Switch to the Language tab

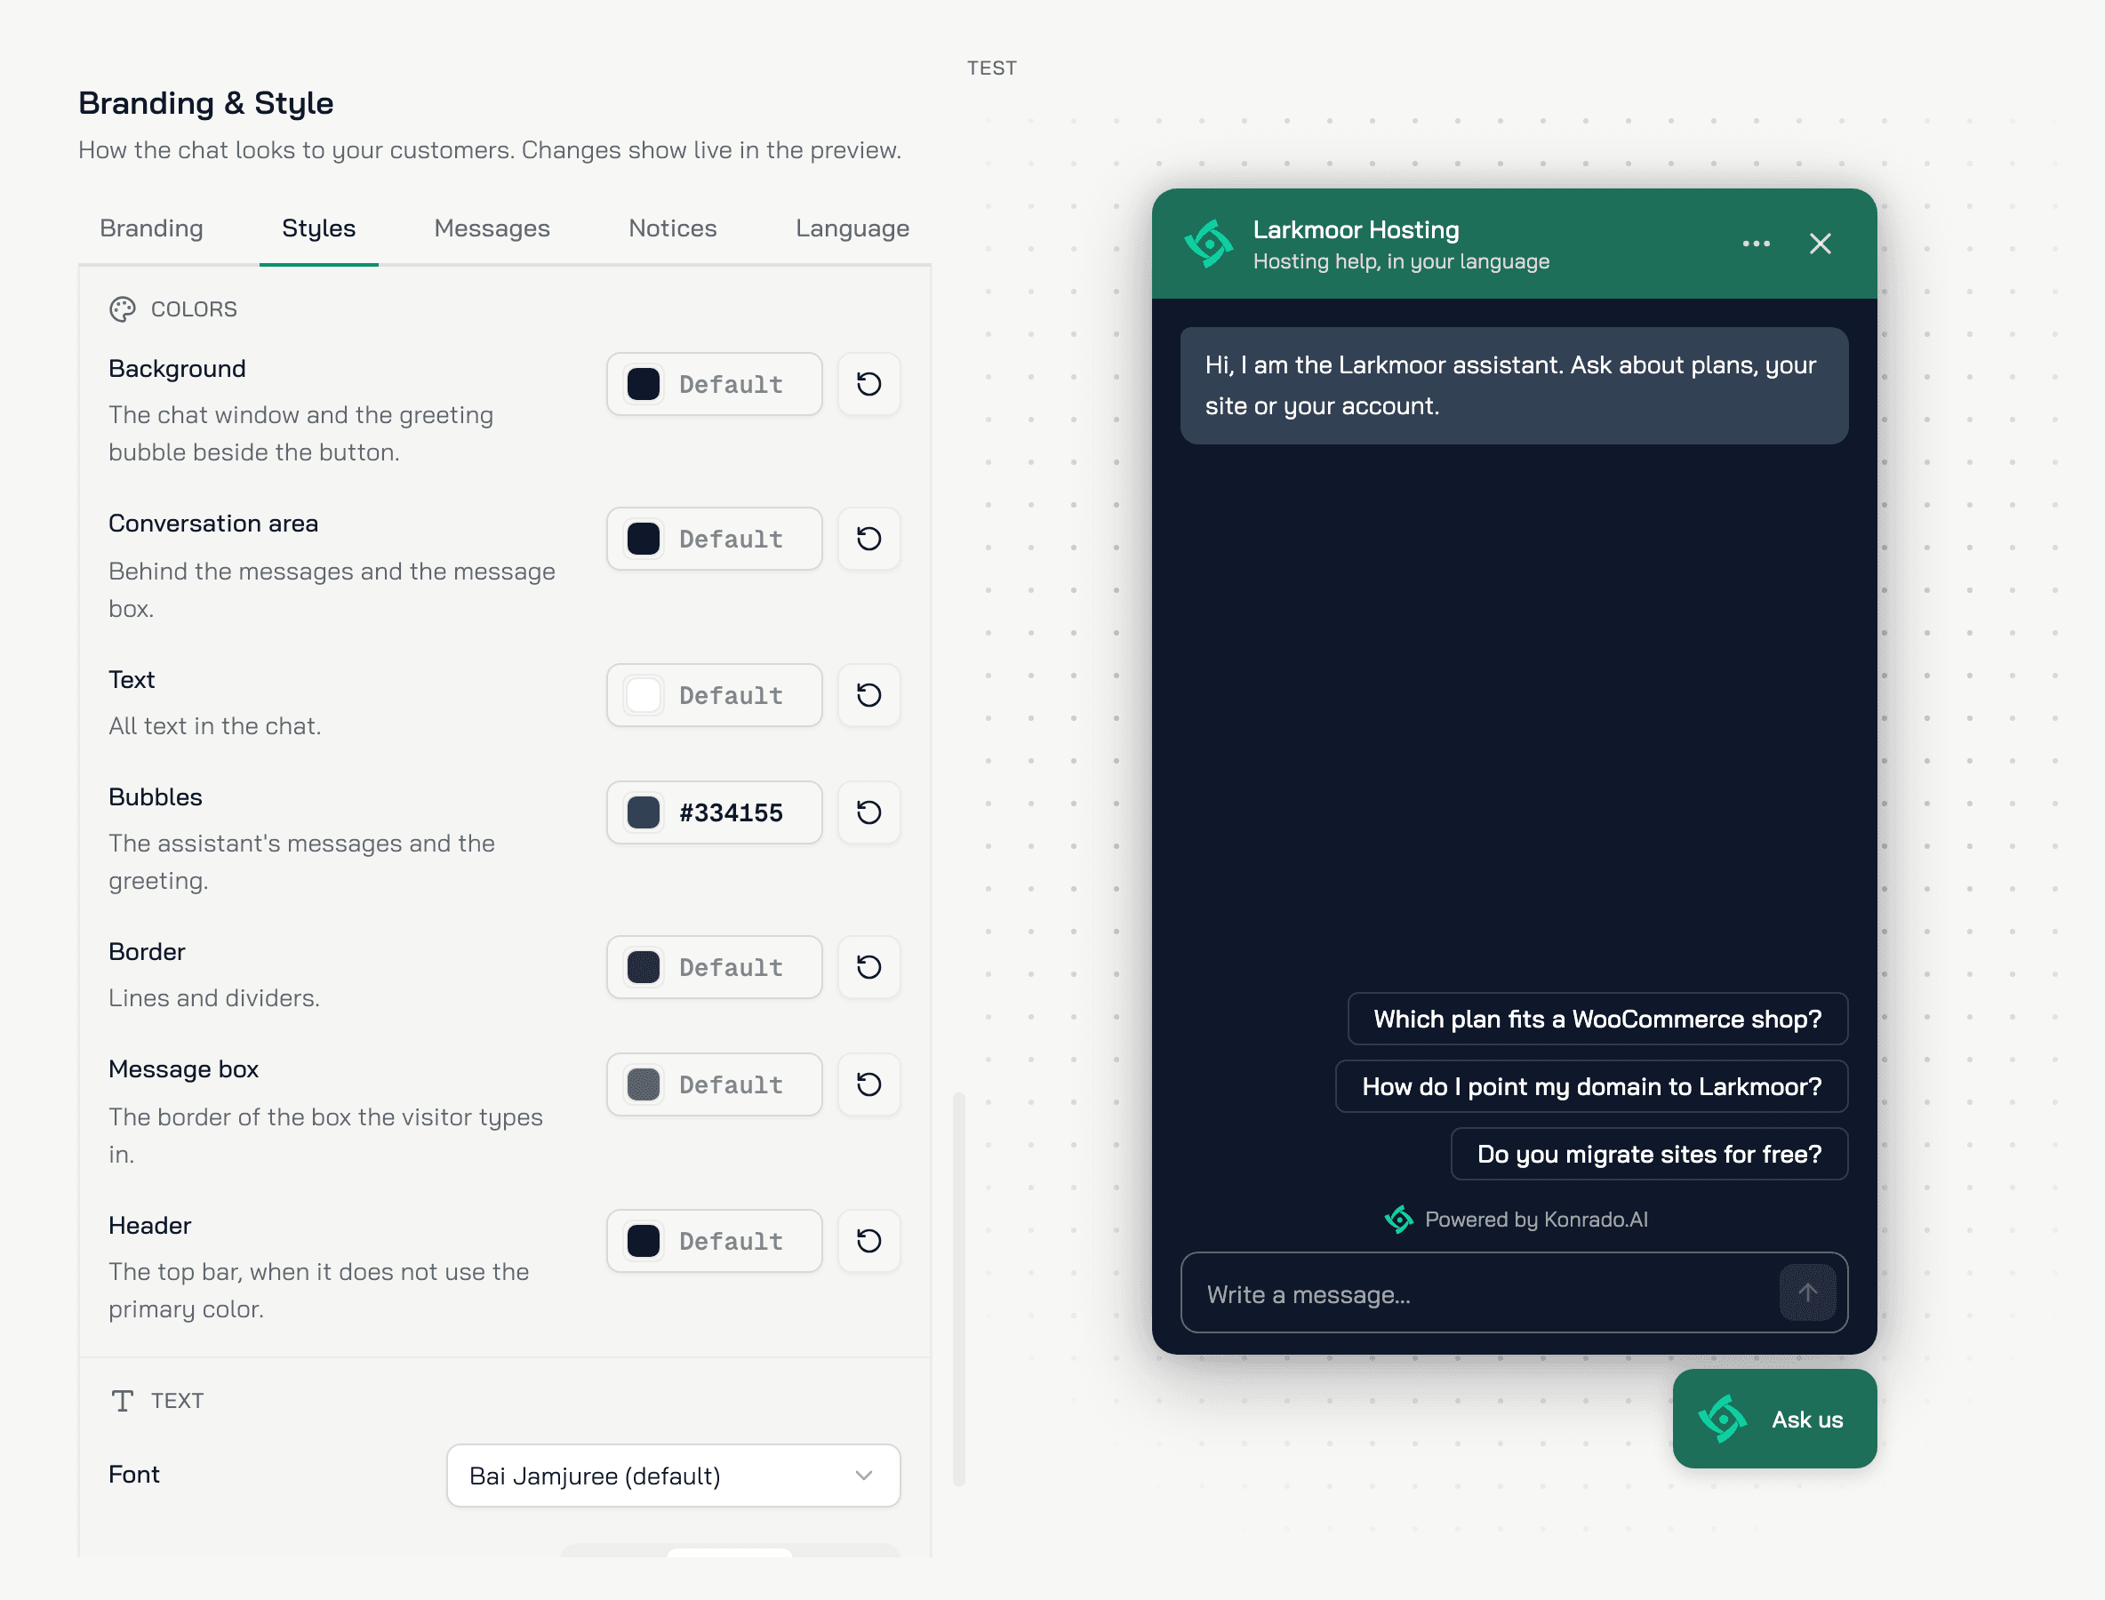pos(852,228)
